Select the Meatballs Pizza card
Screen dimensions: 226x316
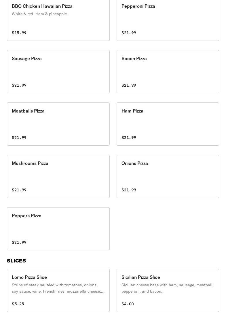(x=58, y=124)
